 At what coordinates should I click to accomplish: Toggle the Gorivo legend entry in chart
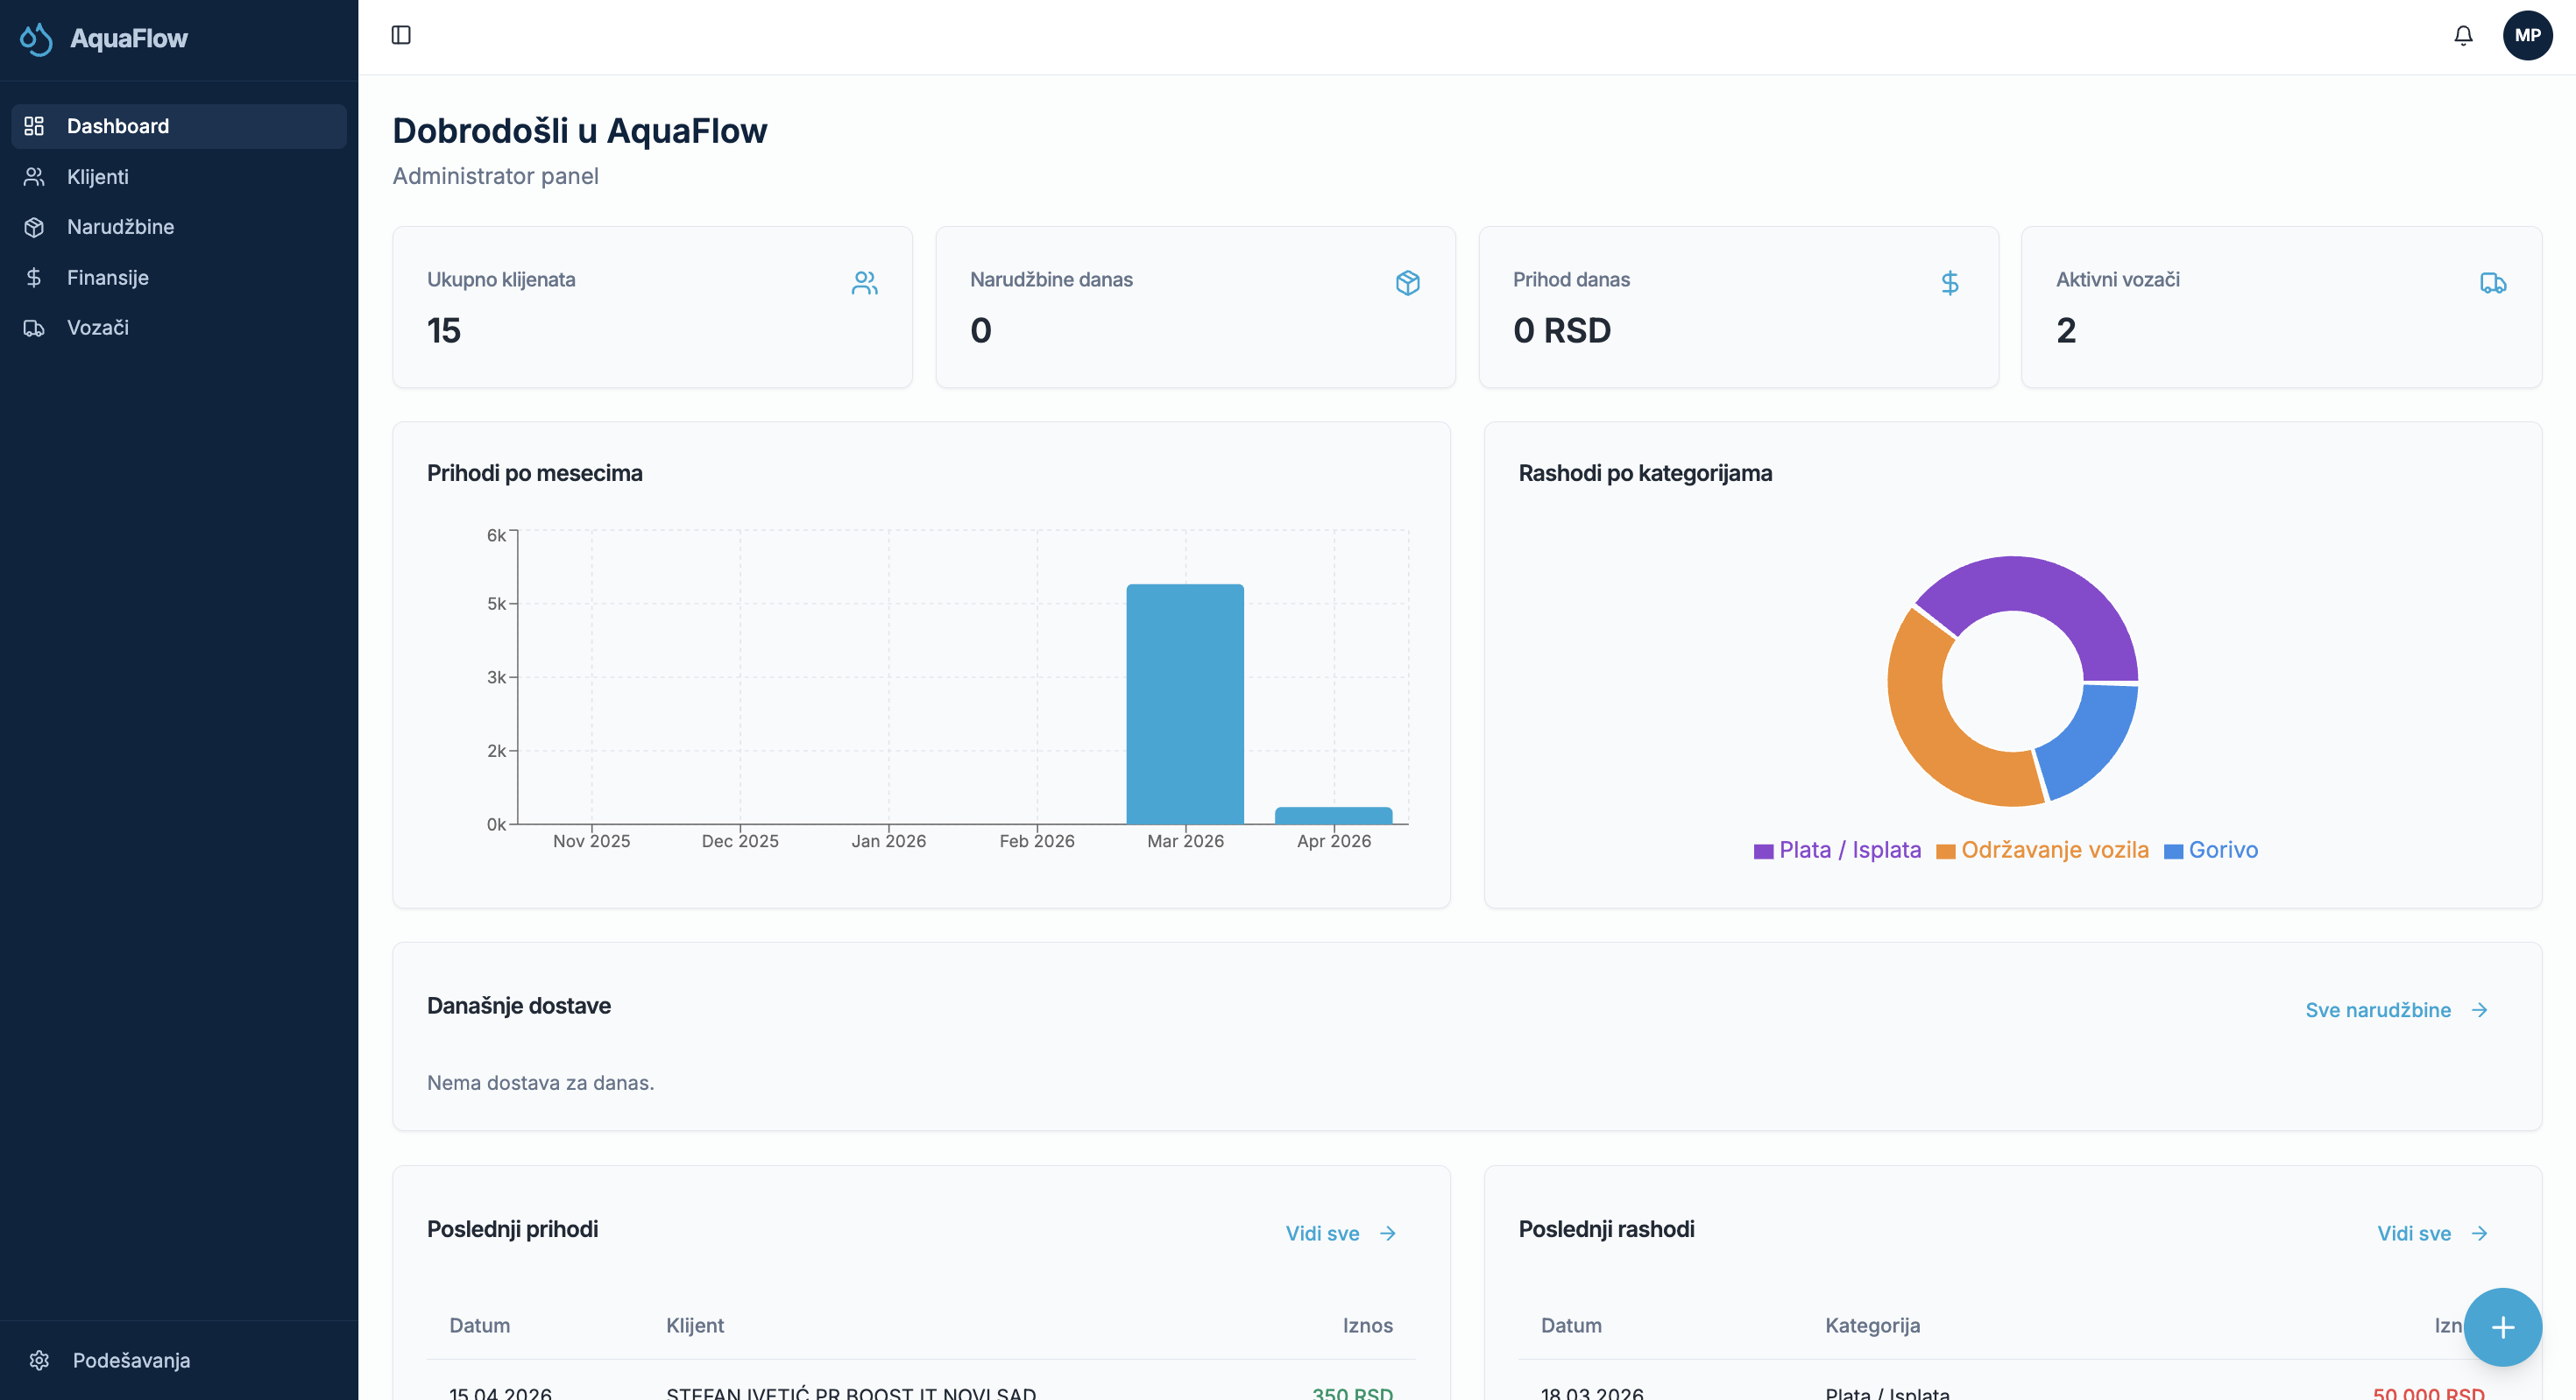(x=2211, y=850)
